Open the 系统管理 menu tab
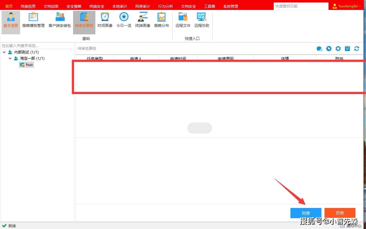Image resolution: width=366 pixels, height=229 pixels. pos(231,6)
